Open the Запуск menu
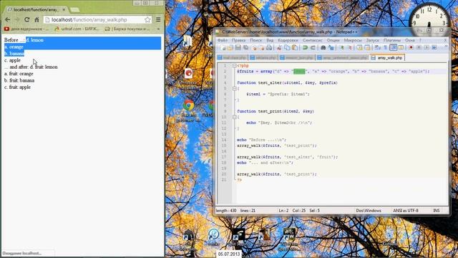The height and width of the screenshot is (258, 458). click(x=372, y=40)
